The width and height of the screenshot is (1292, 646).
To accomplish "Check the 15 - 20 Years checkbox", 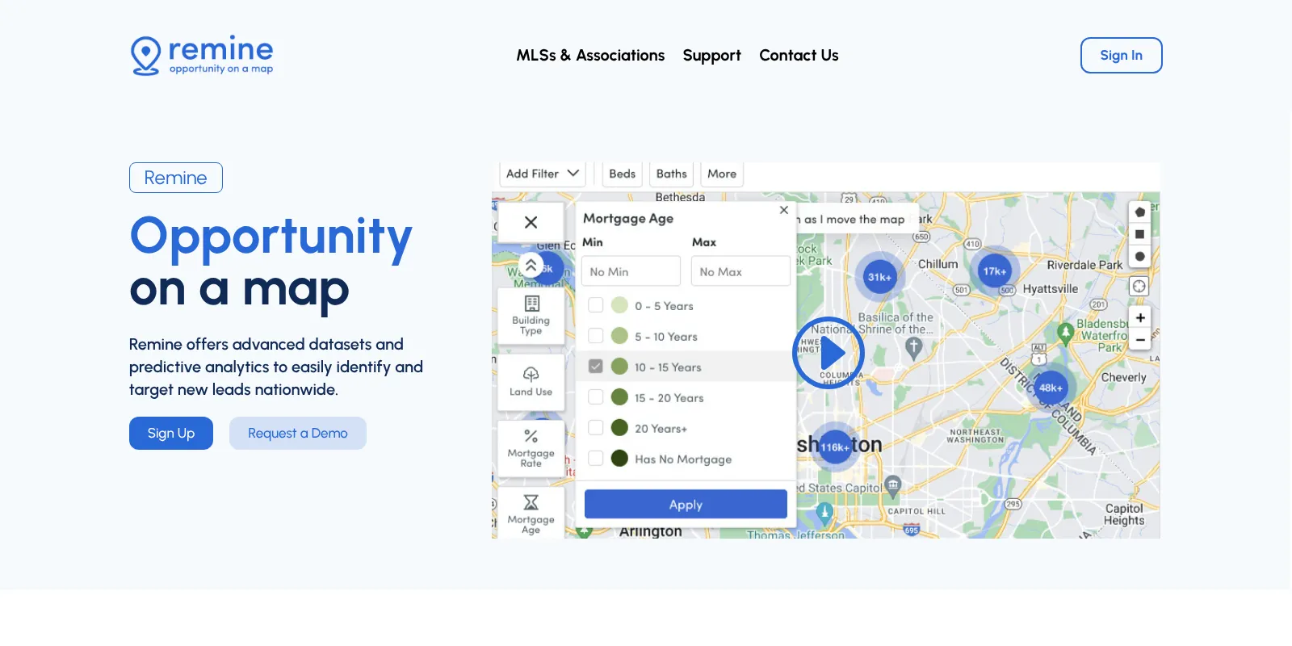I will tap(596, 397).
